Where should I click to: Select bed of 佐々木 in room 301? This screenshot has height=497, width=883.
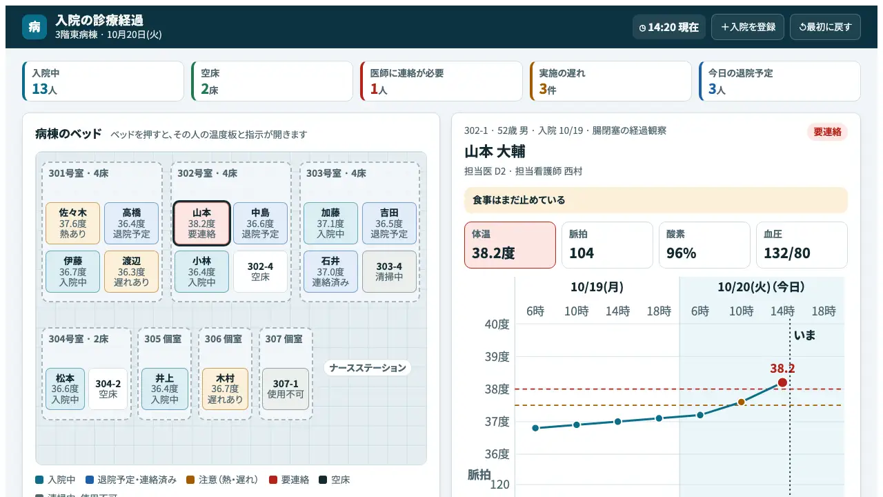[x=73, y=223]
